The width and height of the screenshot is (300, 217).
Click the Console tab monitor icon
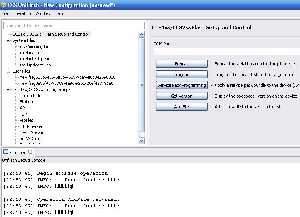[6, 152]
